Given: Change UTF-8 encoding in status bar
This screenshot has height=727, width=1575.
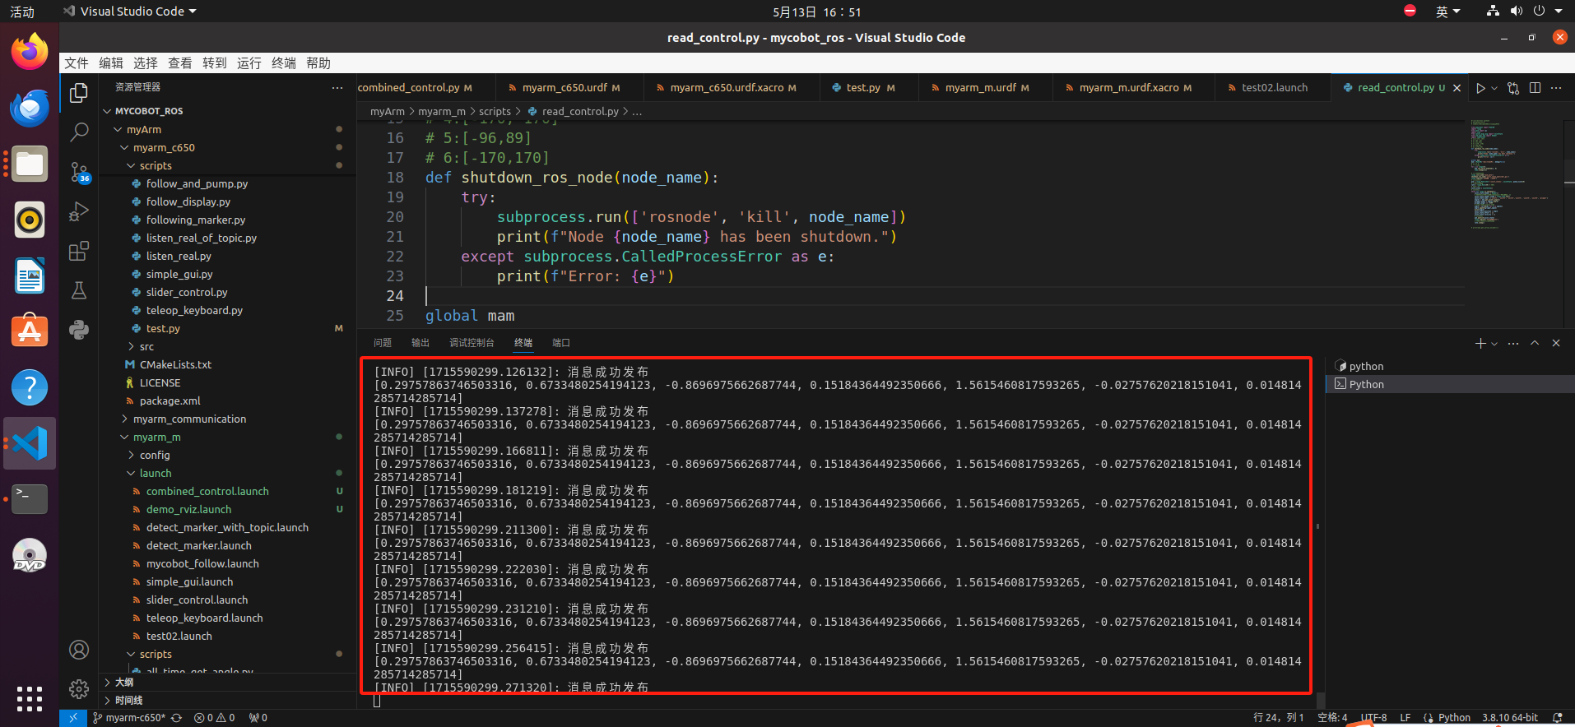Looking at the screenshot, I should 1373,718.
